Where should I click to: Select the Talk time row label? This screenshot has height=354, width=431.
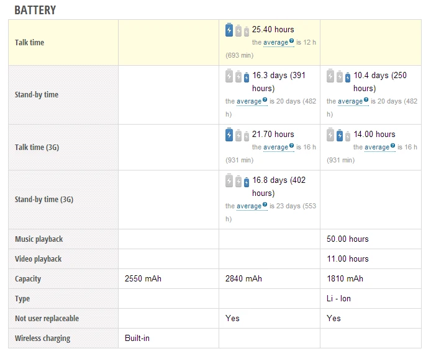click(x=29, y=43)
